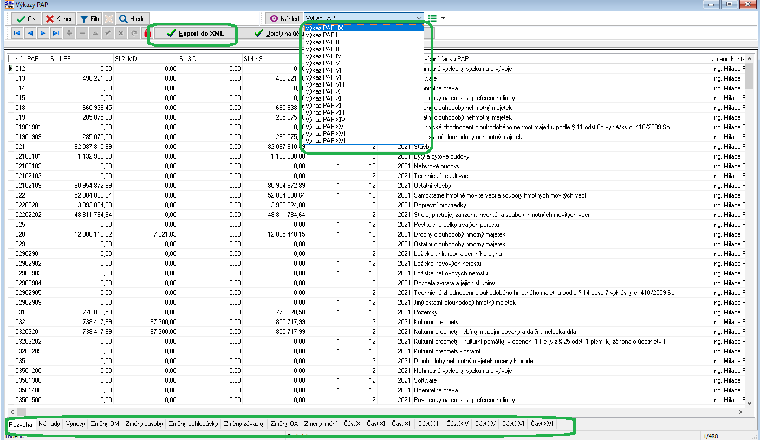This screenshot has height=440, width=760.
Task: Open the Změny DM tab
Action: tap(105, 424)
